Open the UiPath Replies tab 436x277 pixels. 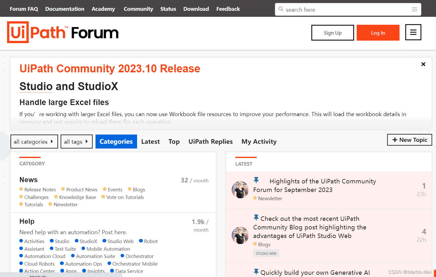point(210,142)
